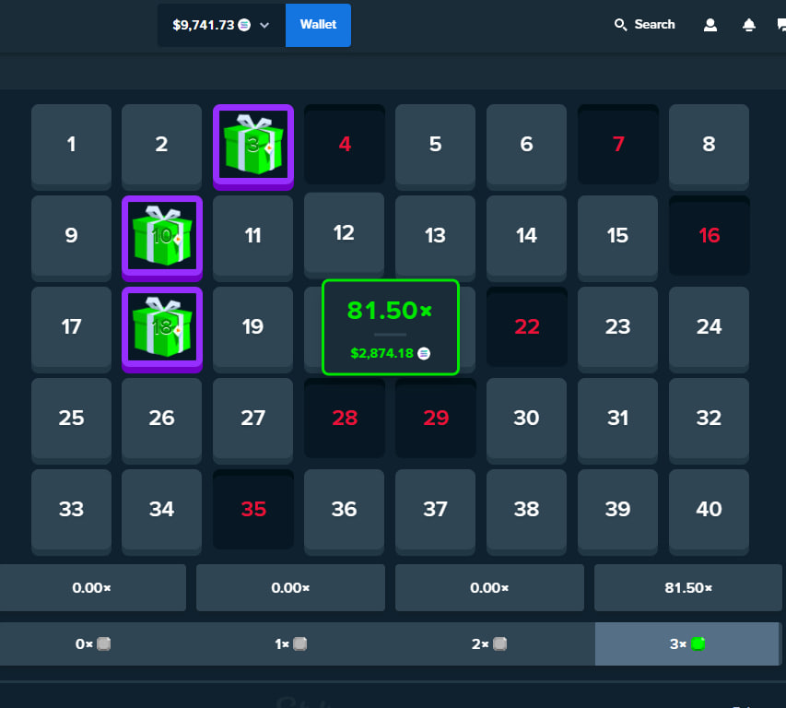Pick number 15 tile
This screenshot has width=786, height=708.
(617, 236)
